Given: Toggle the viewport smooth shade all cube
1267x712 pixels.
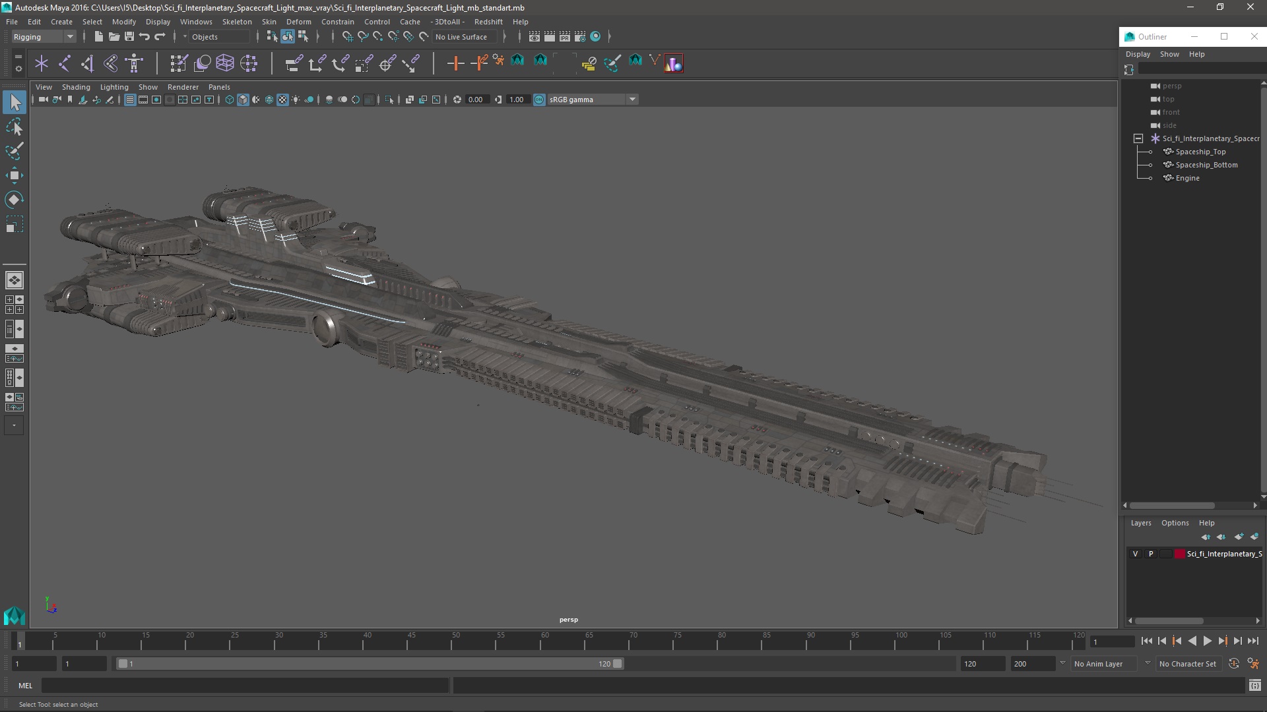Looking at the screenshot, I should tap(243, 100).
